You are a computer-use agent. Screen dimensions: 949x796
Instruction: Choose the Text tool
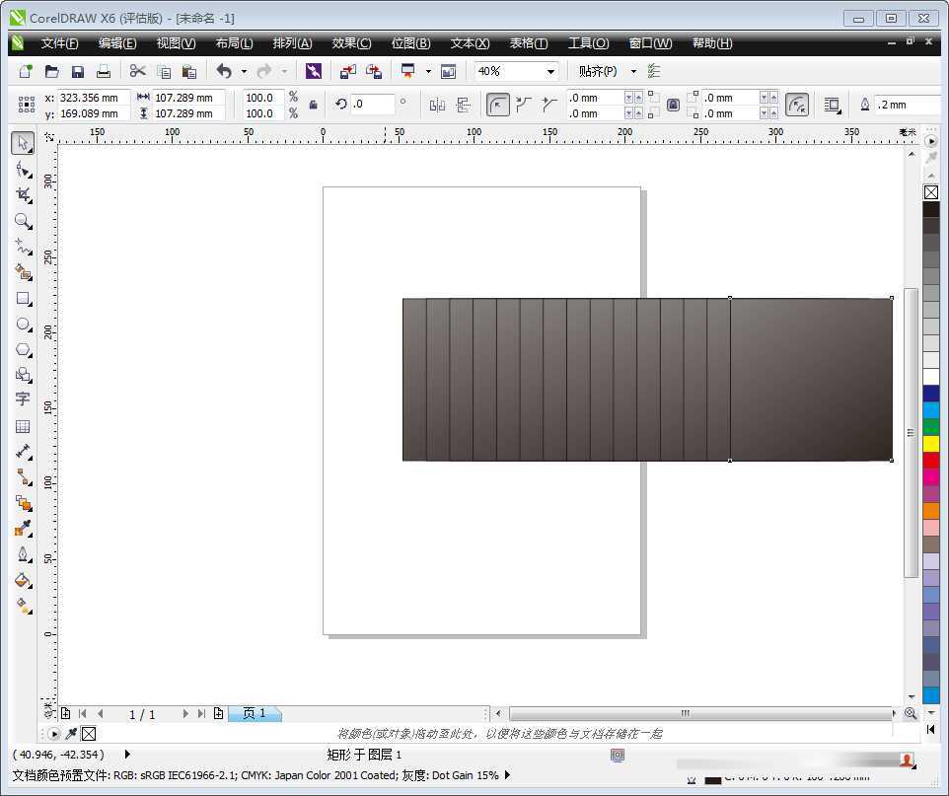pyautogui.click(x=23, y=399)
